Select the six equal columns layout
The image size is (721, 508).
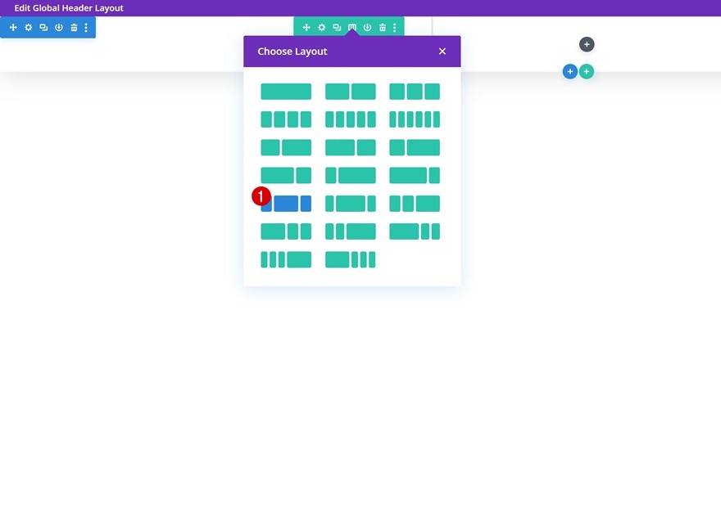[x=415, y=119]
